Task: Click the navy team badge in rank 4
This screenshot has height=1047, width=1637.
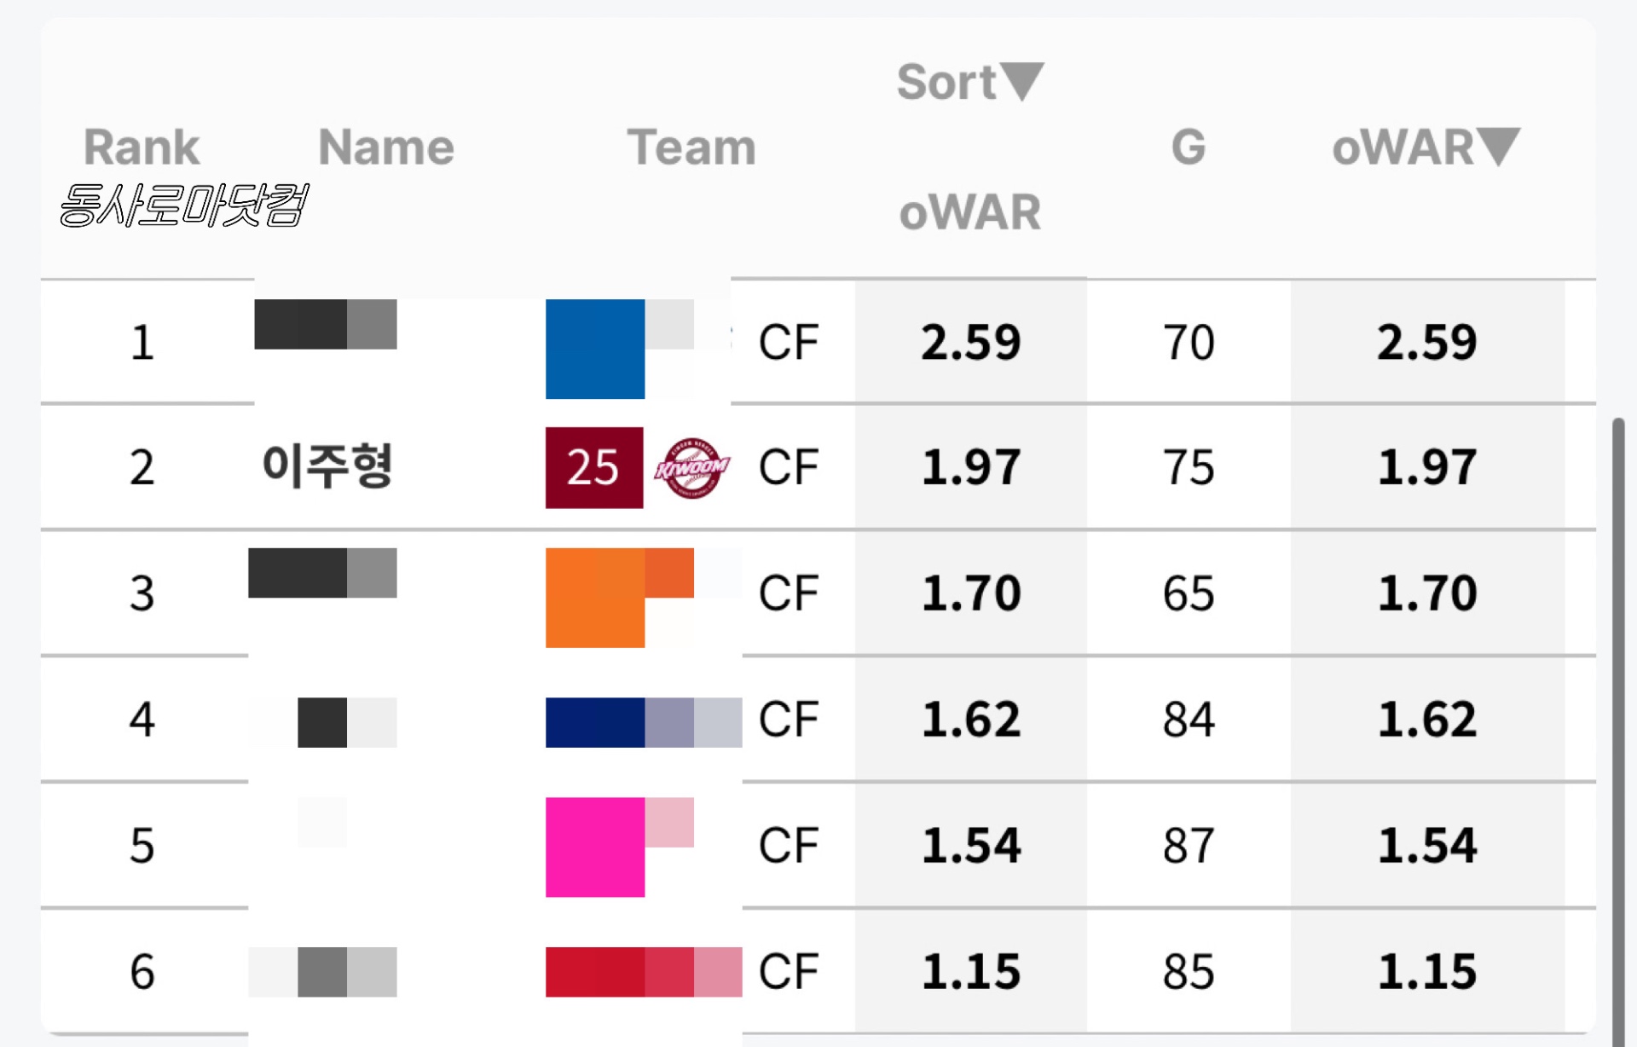Action: pos(595,722)
